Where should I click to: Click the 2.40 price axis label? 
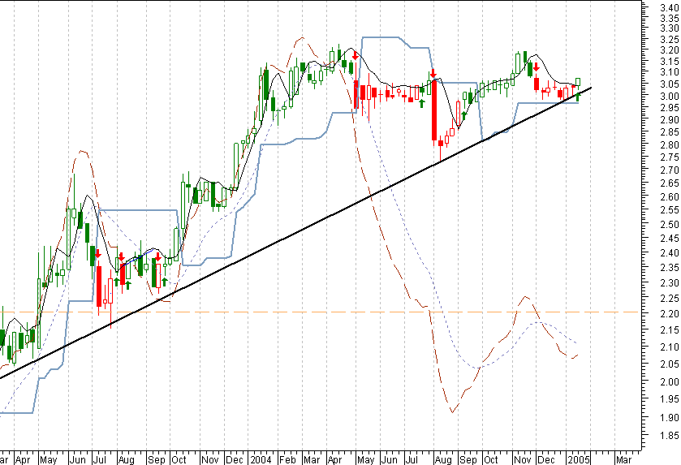(x=670, y=253)
